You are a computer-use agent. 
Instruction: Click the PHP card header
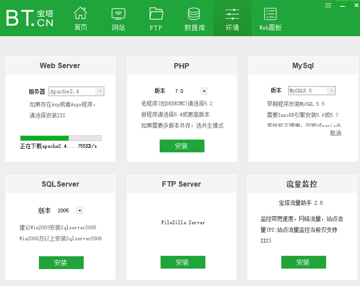coord(182,66)
